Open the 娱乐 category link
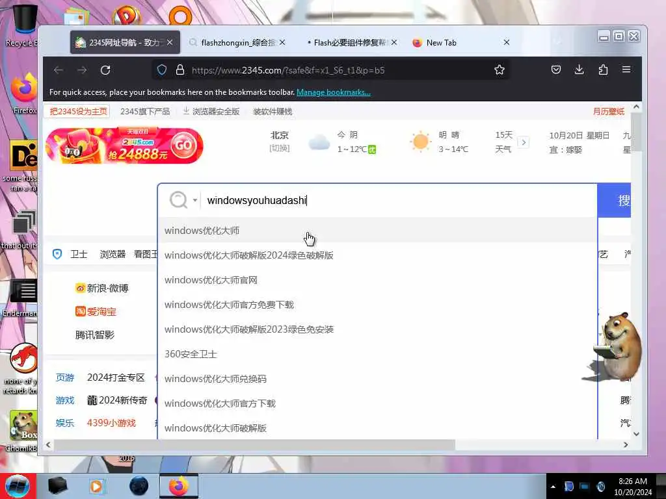 (x=65, y=423)
